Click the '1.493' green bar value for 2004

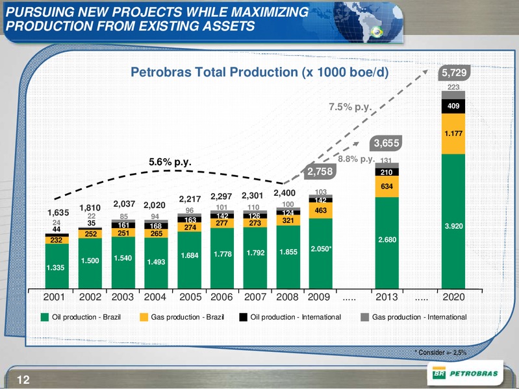(x=157, y=262)
